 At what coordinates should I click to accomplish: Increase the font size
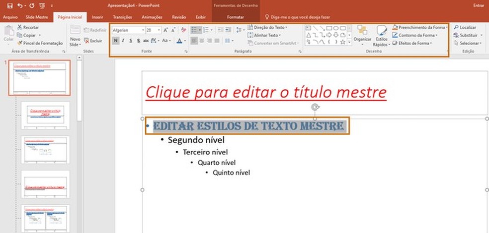coord(166,30)
